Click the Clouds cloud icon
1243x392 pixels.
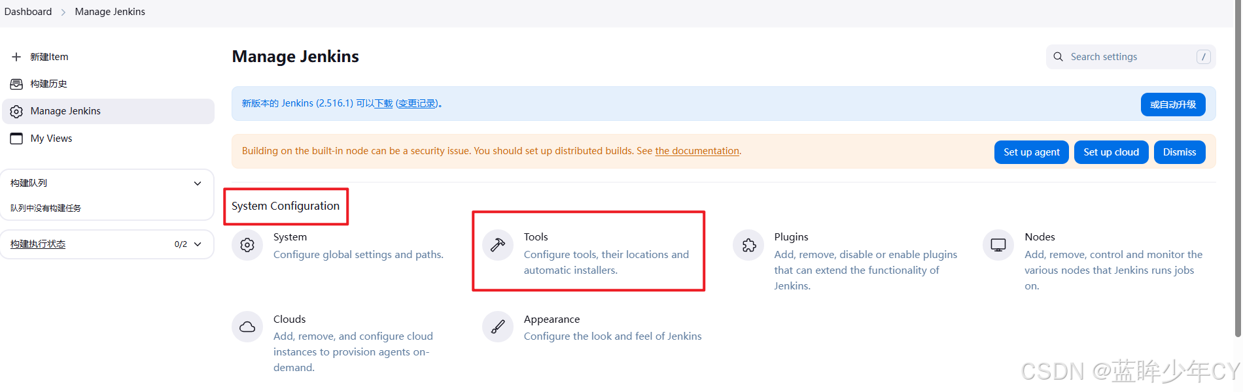click(x=247, y=327)
